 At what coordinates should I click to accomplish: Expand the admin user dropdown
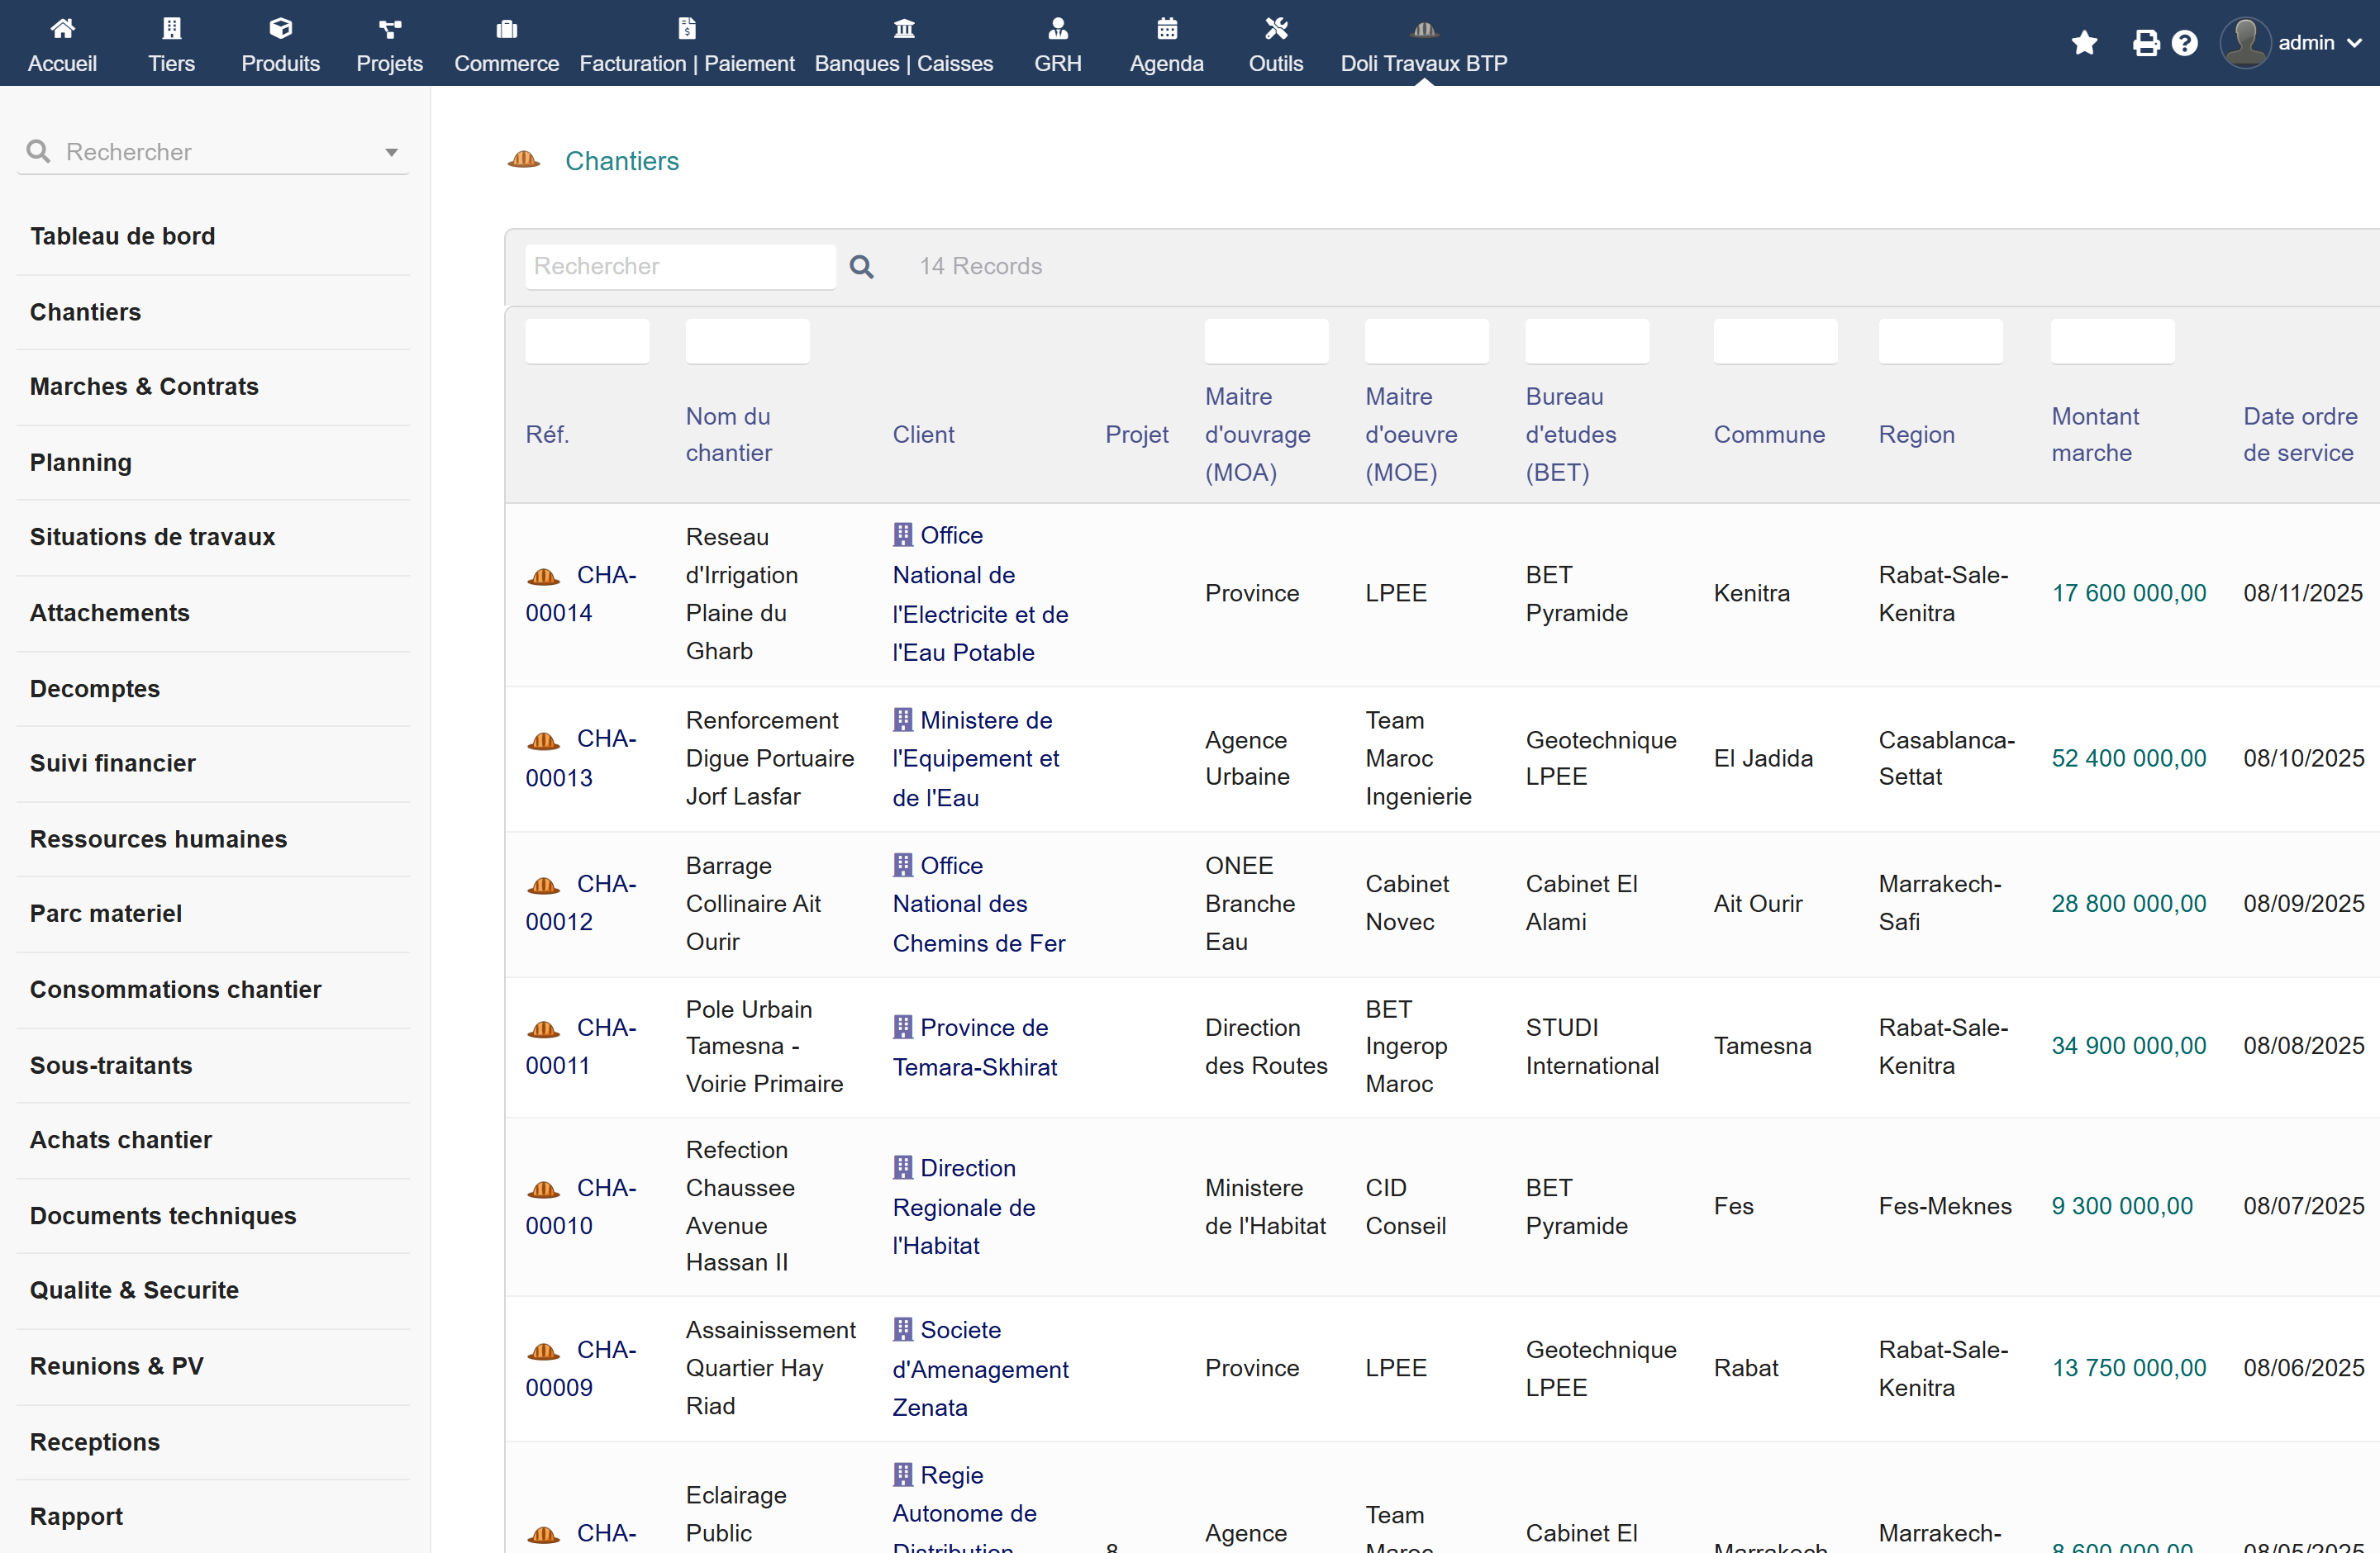pyautogui.click(x=2290, y=43)
